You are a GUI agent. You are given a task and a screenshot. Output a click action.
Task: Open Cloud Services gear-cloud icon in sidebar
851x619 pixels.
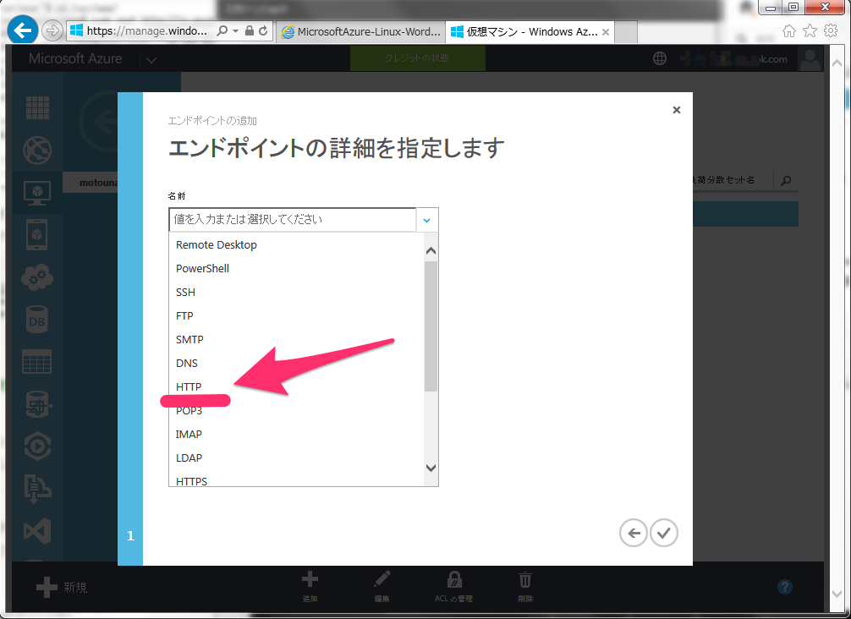point(37,277)
